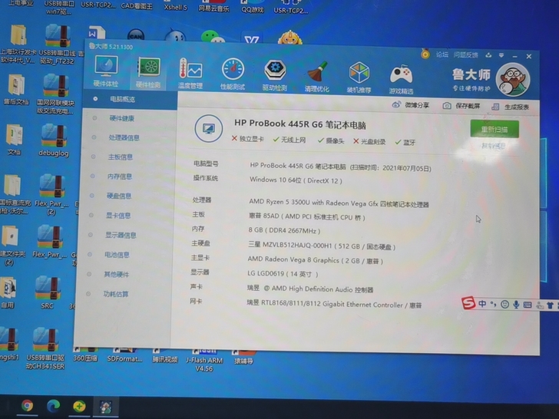
Task: Toggle the 中 Chinese input mode indicator
Action: [482, 304]
